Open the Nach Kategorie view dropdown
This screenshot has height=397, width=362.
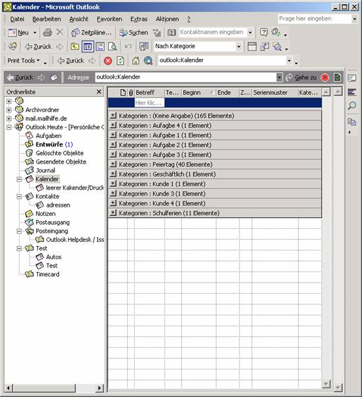tap(238, 46)
